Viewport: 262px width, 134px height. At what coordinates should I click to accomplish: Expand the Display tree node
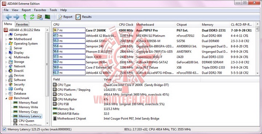[x=6, y=53]
